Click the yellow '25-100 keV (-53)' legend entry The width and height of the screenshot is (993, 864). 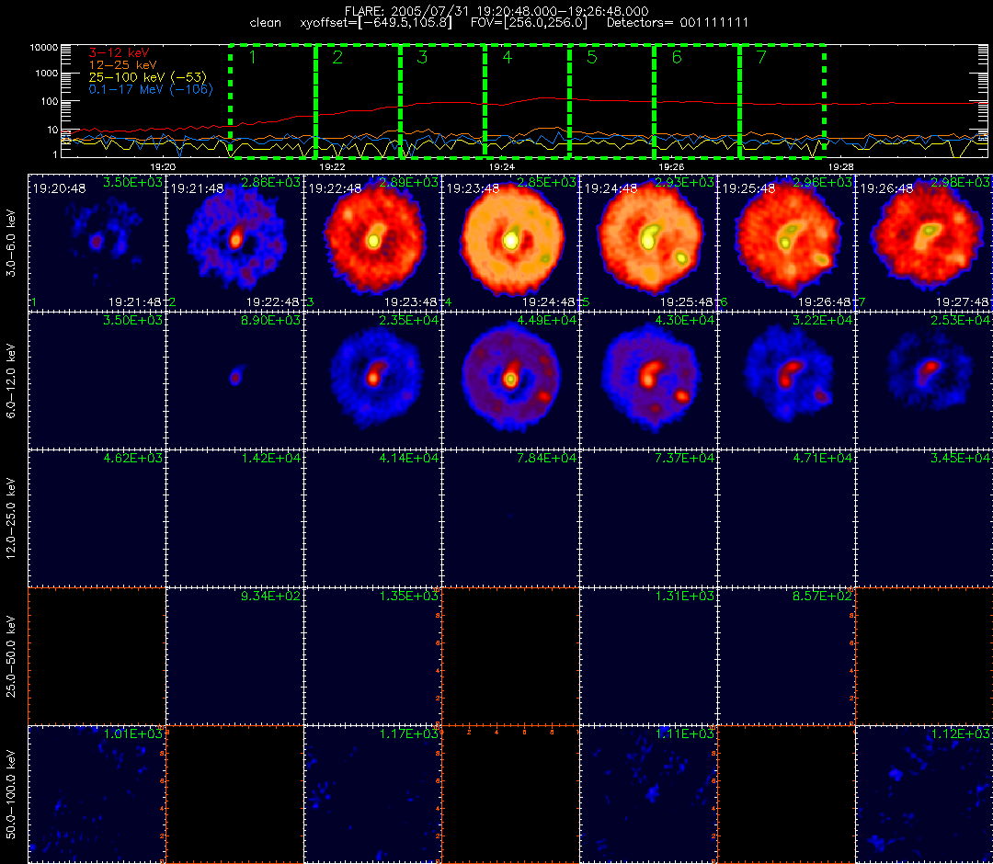(147, 77)
